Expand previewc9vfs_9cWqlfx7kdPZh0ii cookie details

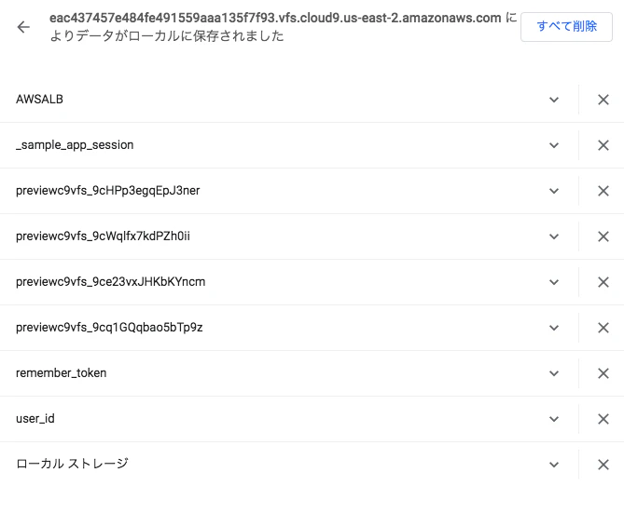coord(554,236)
